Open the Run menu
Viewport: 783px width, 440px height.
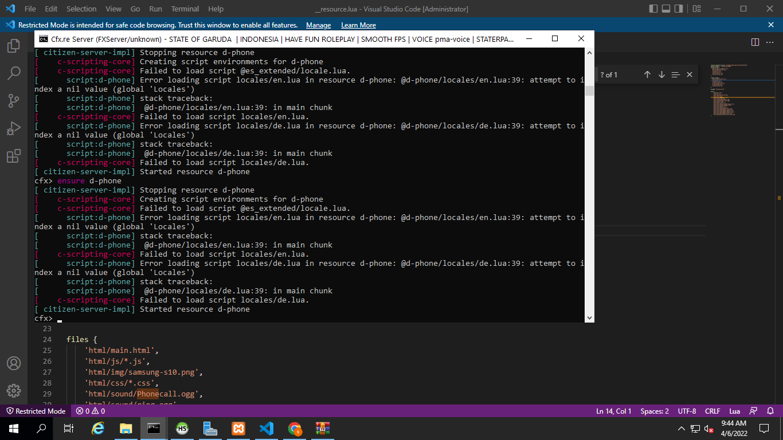[x=155, y=9]
